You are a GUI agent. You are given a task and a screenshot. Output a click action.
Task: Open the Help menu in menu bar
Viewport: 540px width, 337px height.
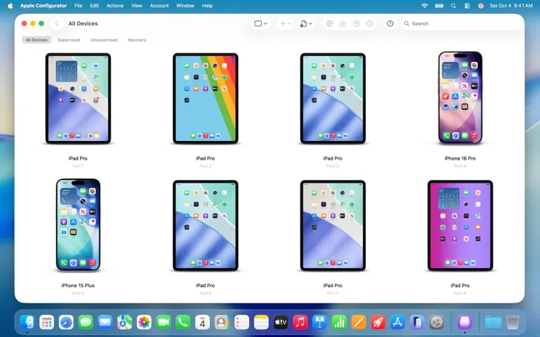point(207,5)
